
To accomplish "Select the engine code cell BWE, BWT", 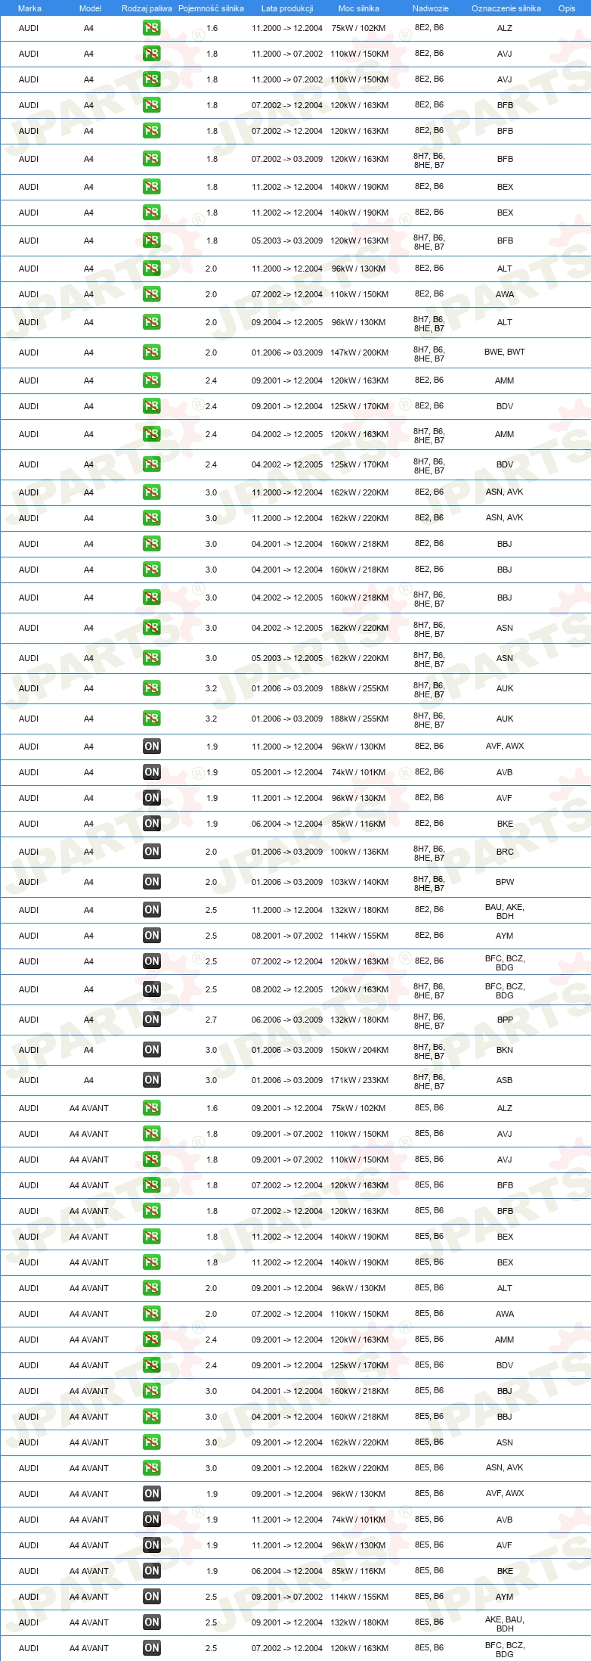I will tap(505, 352).
